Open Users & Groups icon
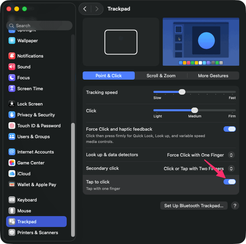The height and width of the screenshot is (244, 246). coord(12,136)
